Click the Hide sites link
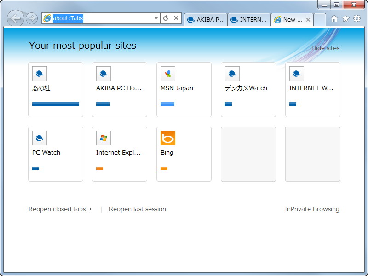The height and width of the screenshot is (276, 368). click(x=325, y=48)
